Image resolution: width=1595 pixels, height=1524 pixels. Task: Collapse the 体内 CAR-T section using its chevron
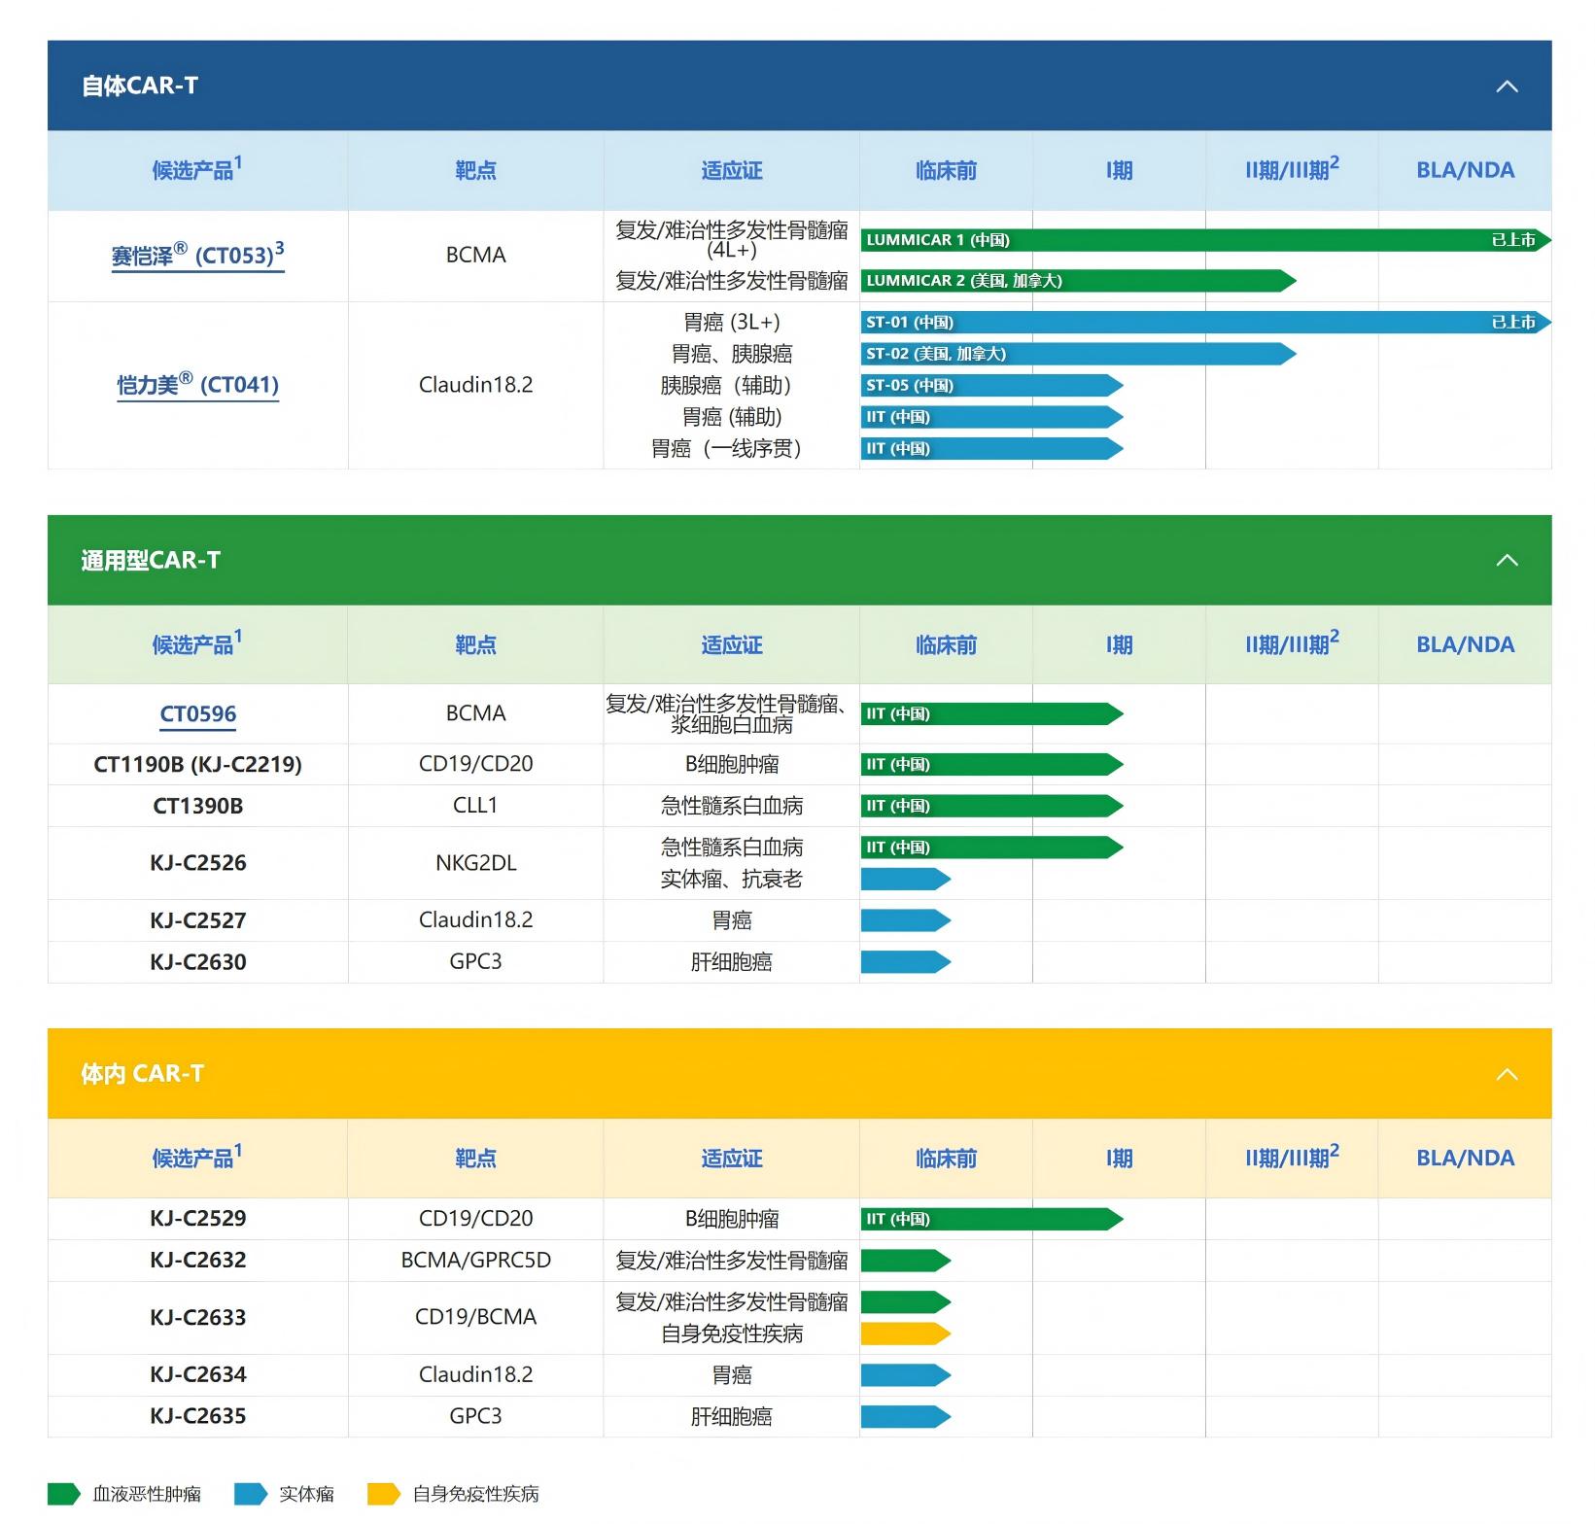point(1507,1074)
